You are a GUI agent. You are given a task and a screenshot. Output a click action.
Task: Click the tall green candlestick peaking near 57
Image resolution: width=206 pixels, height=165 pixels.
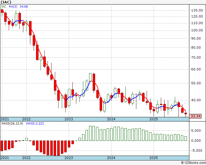point(90,77)
